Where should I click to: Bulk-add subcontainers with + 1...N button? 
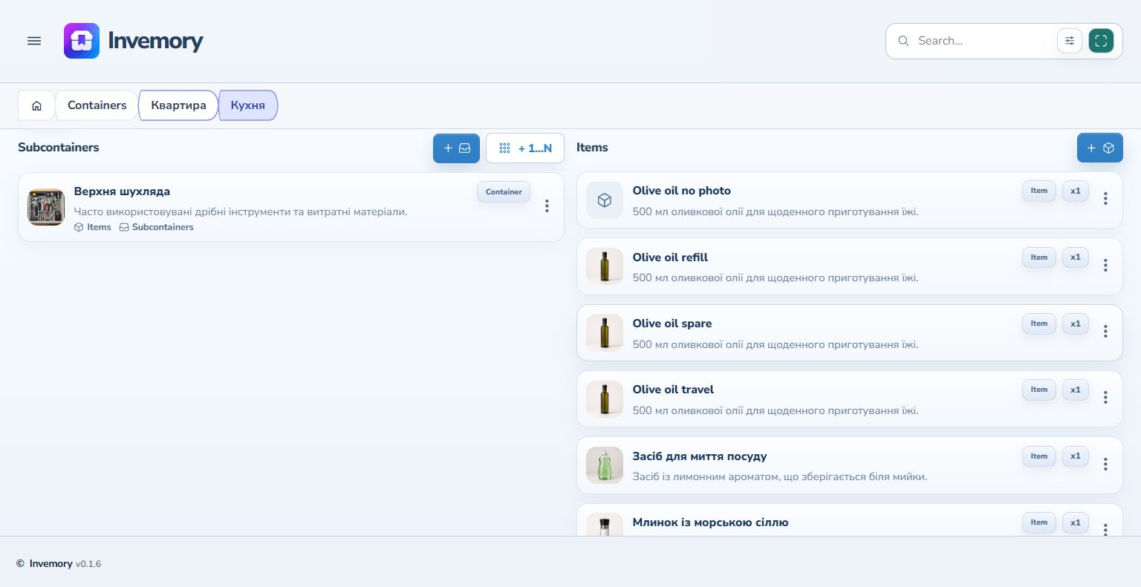[x=525, y=148]
